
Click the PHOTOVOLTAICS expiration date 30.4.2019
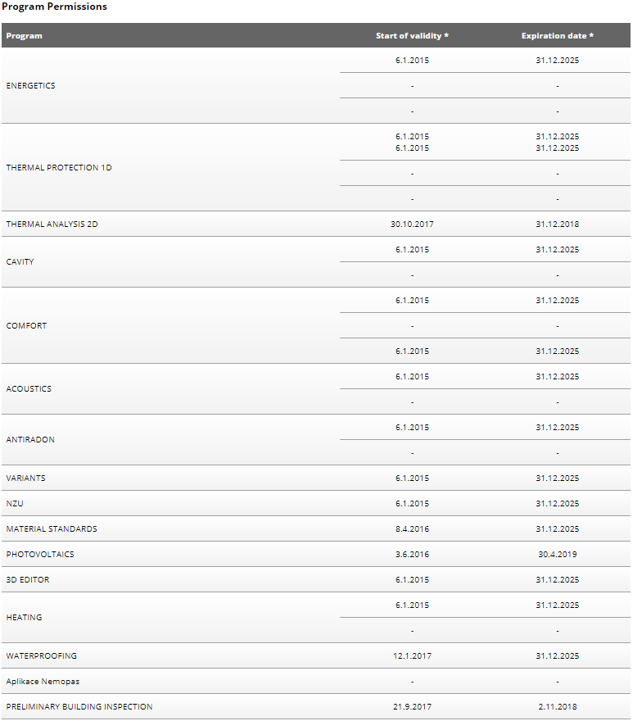point(557,555)
